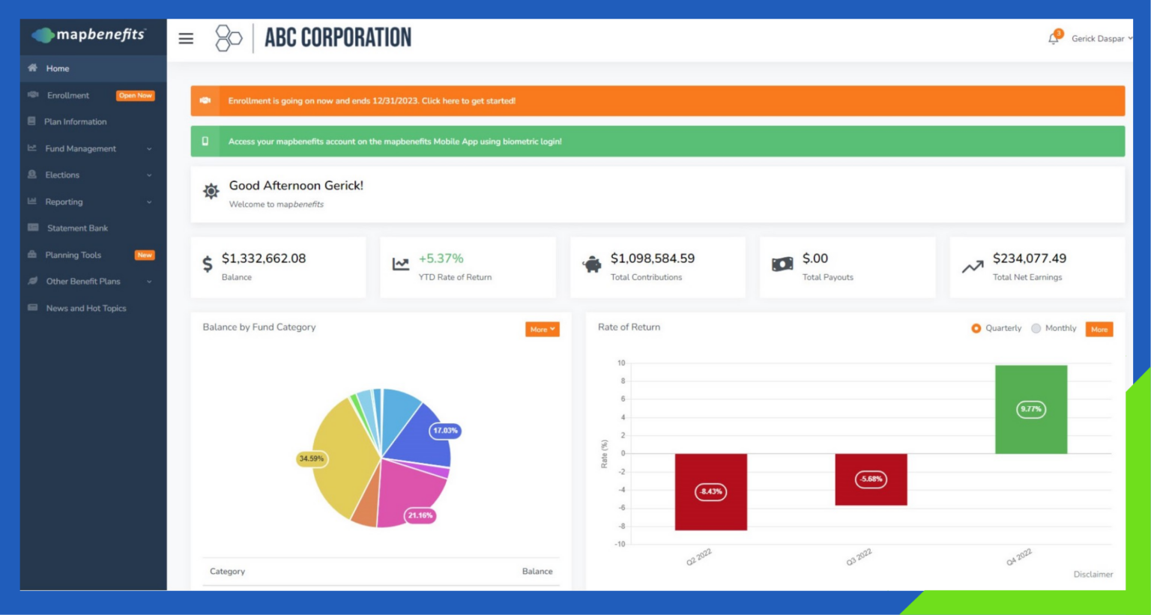Click the hexagon ABC Corporation logo icon

coord(229,36)
